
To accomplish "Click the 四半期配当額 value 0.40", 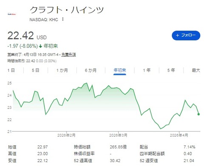I will (x=188, y=154).
